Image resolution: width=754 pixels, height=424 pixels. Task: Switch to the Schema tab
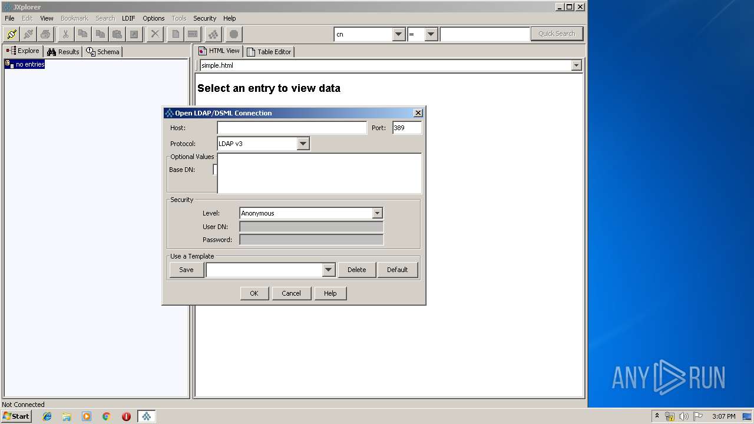click(102, 52)
